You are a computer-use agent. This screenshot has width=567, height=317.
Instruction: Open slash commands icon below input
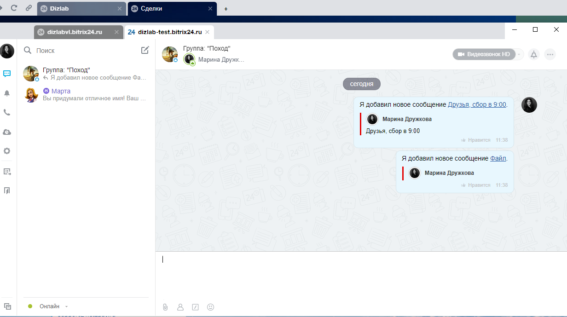195,307
